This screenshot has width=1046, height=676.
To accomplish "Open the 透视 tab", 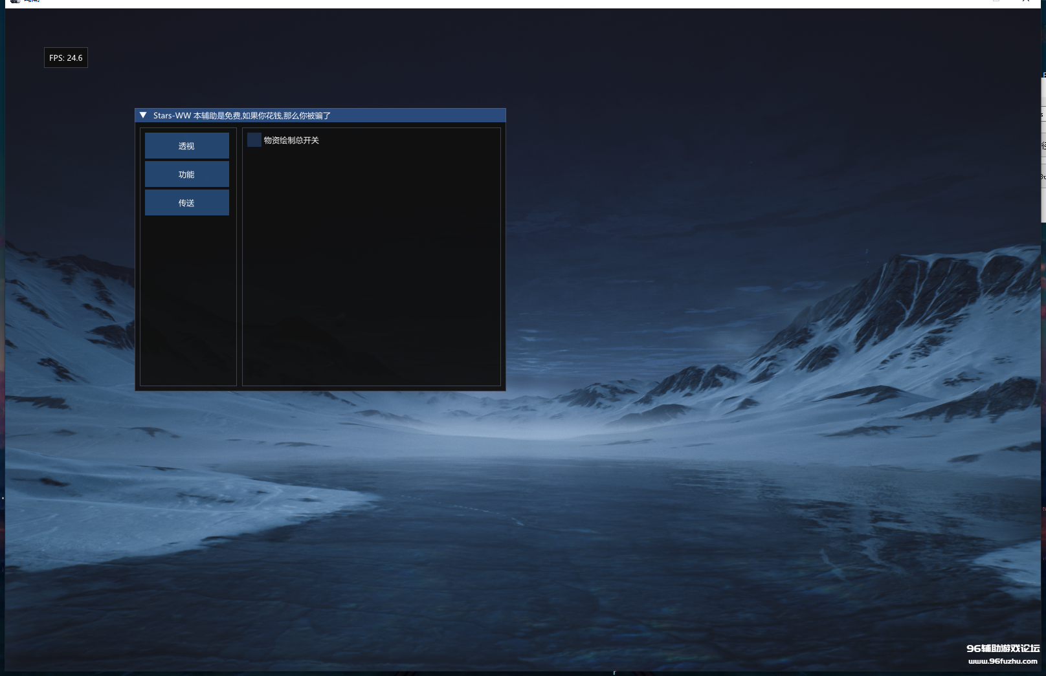I will click(186, 146).
